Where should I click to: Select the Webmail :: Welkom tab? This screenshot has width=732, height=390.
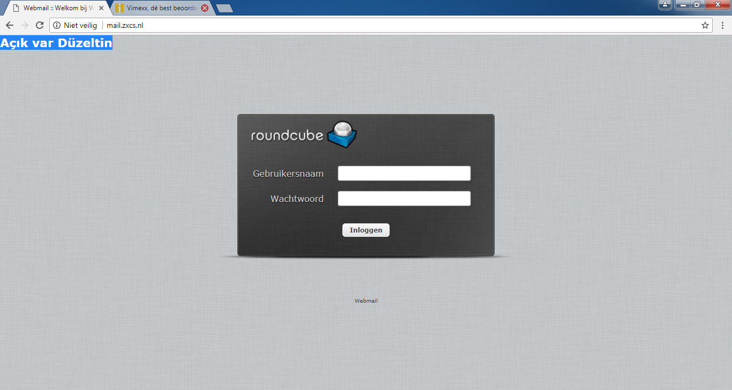click(56, 8)
